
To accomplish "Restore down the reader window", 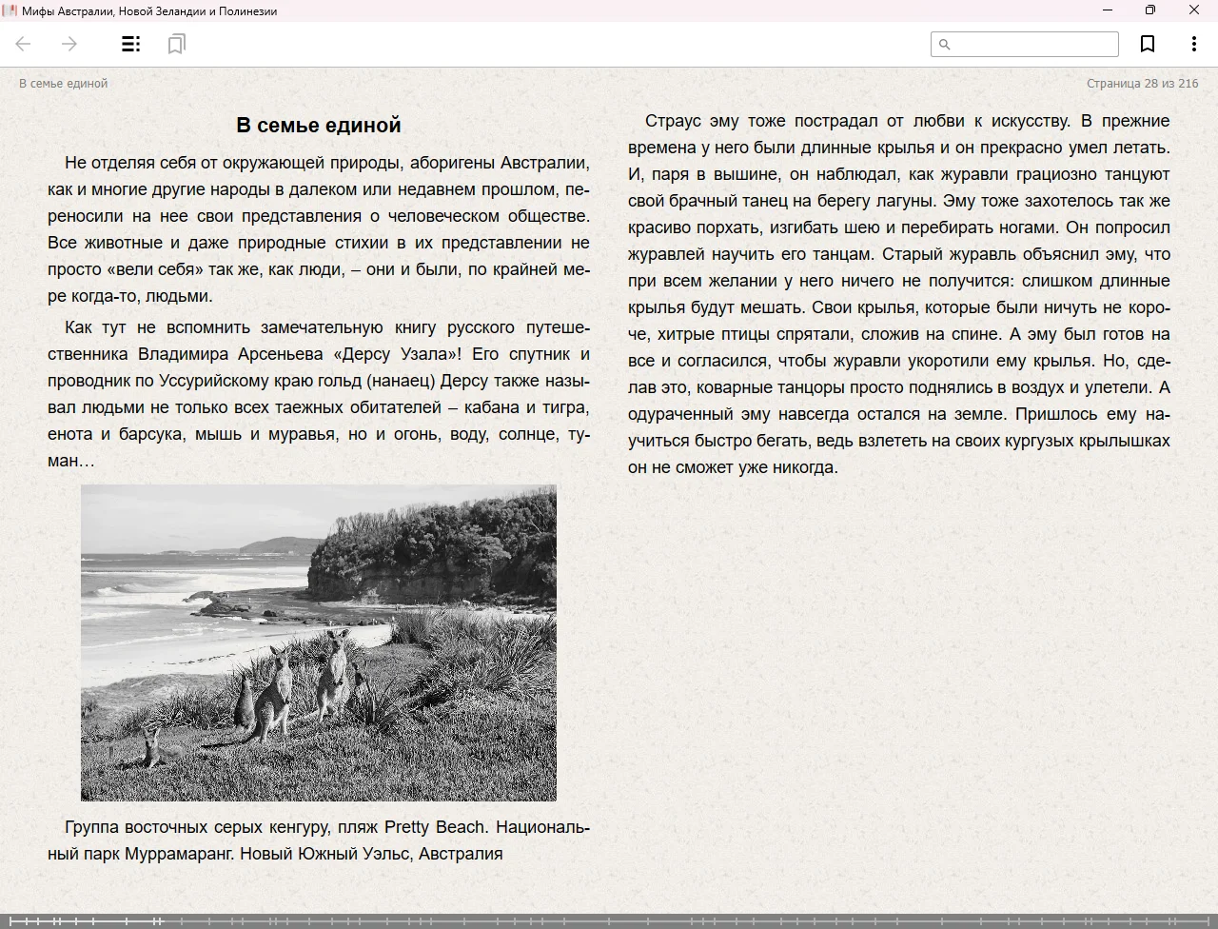I will [x=1150, y=10].
